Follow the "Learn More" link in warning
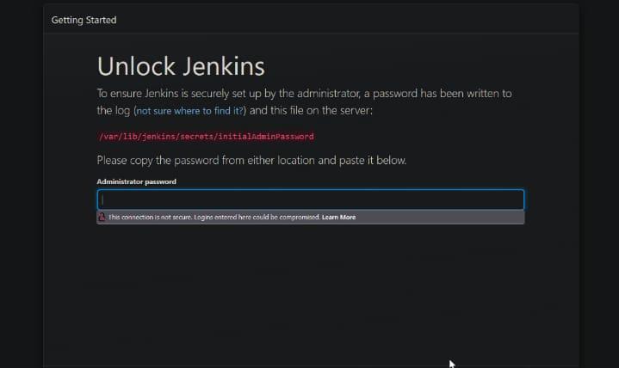 pos(338,218)
